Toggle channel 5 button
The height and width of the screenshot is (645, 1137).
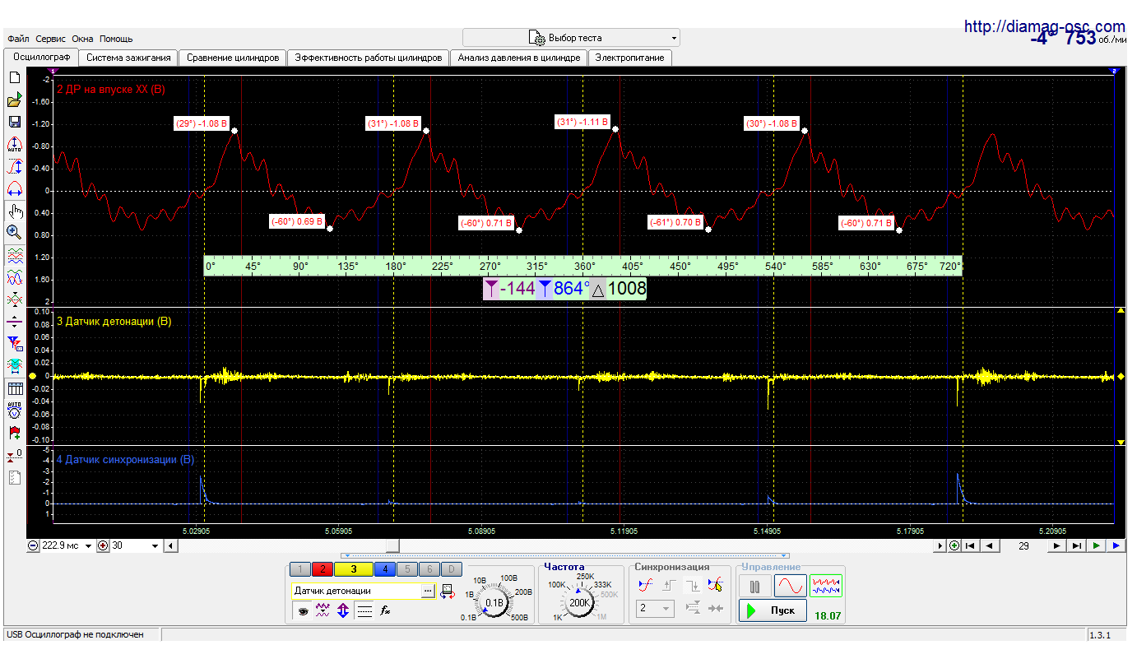[x=406, y=568]
